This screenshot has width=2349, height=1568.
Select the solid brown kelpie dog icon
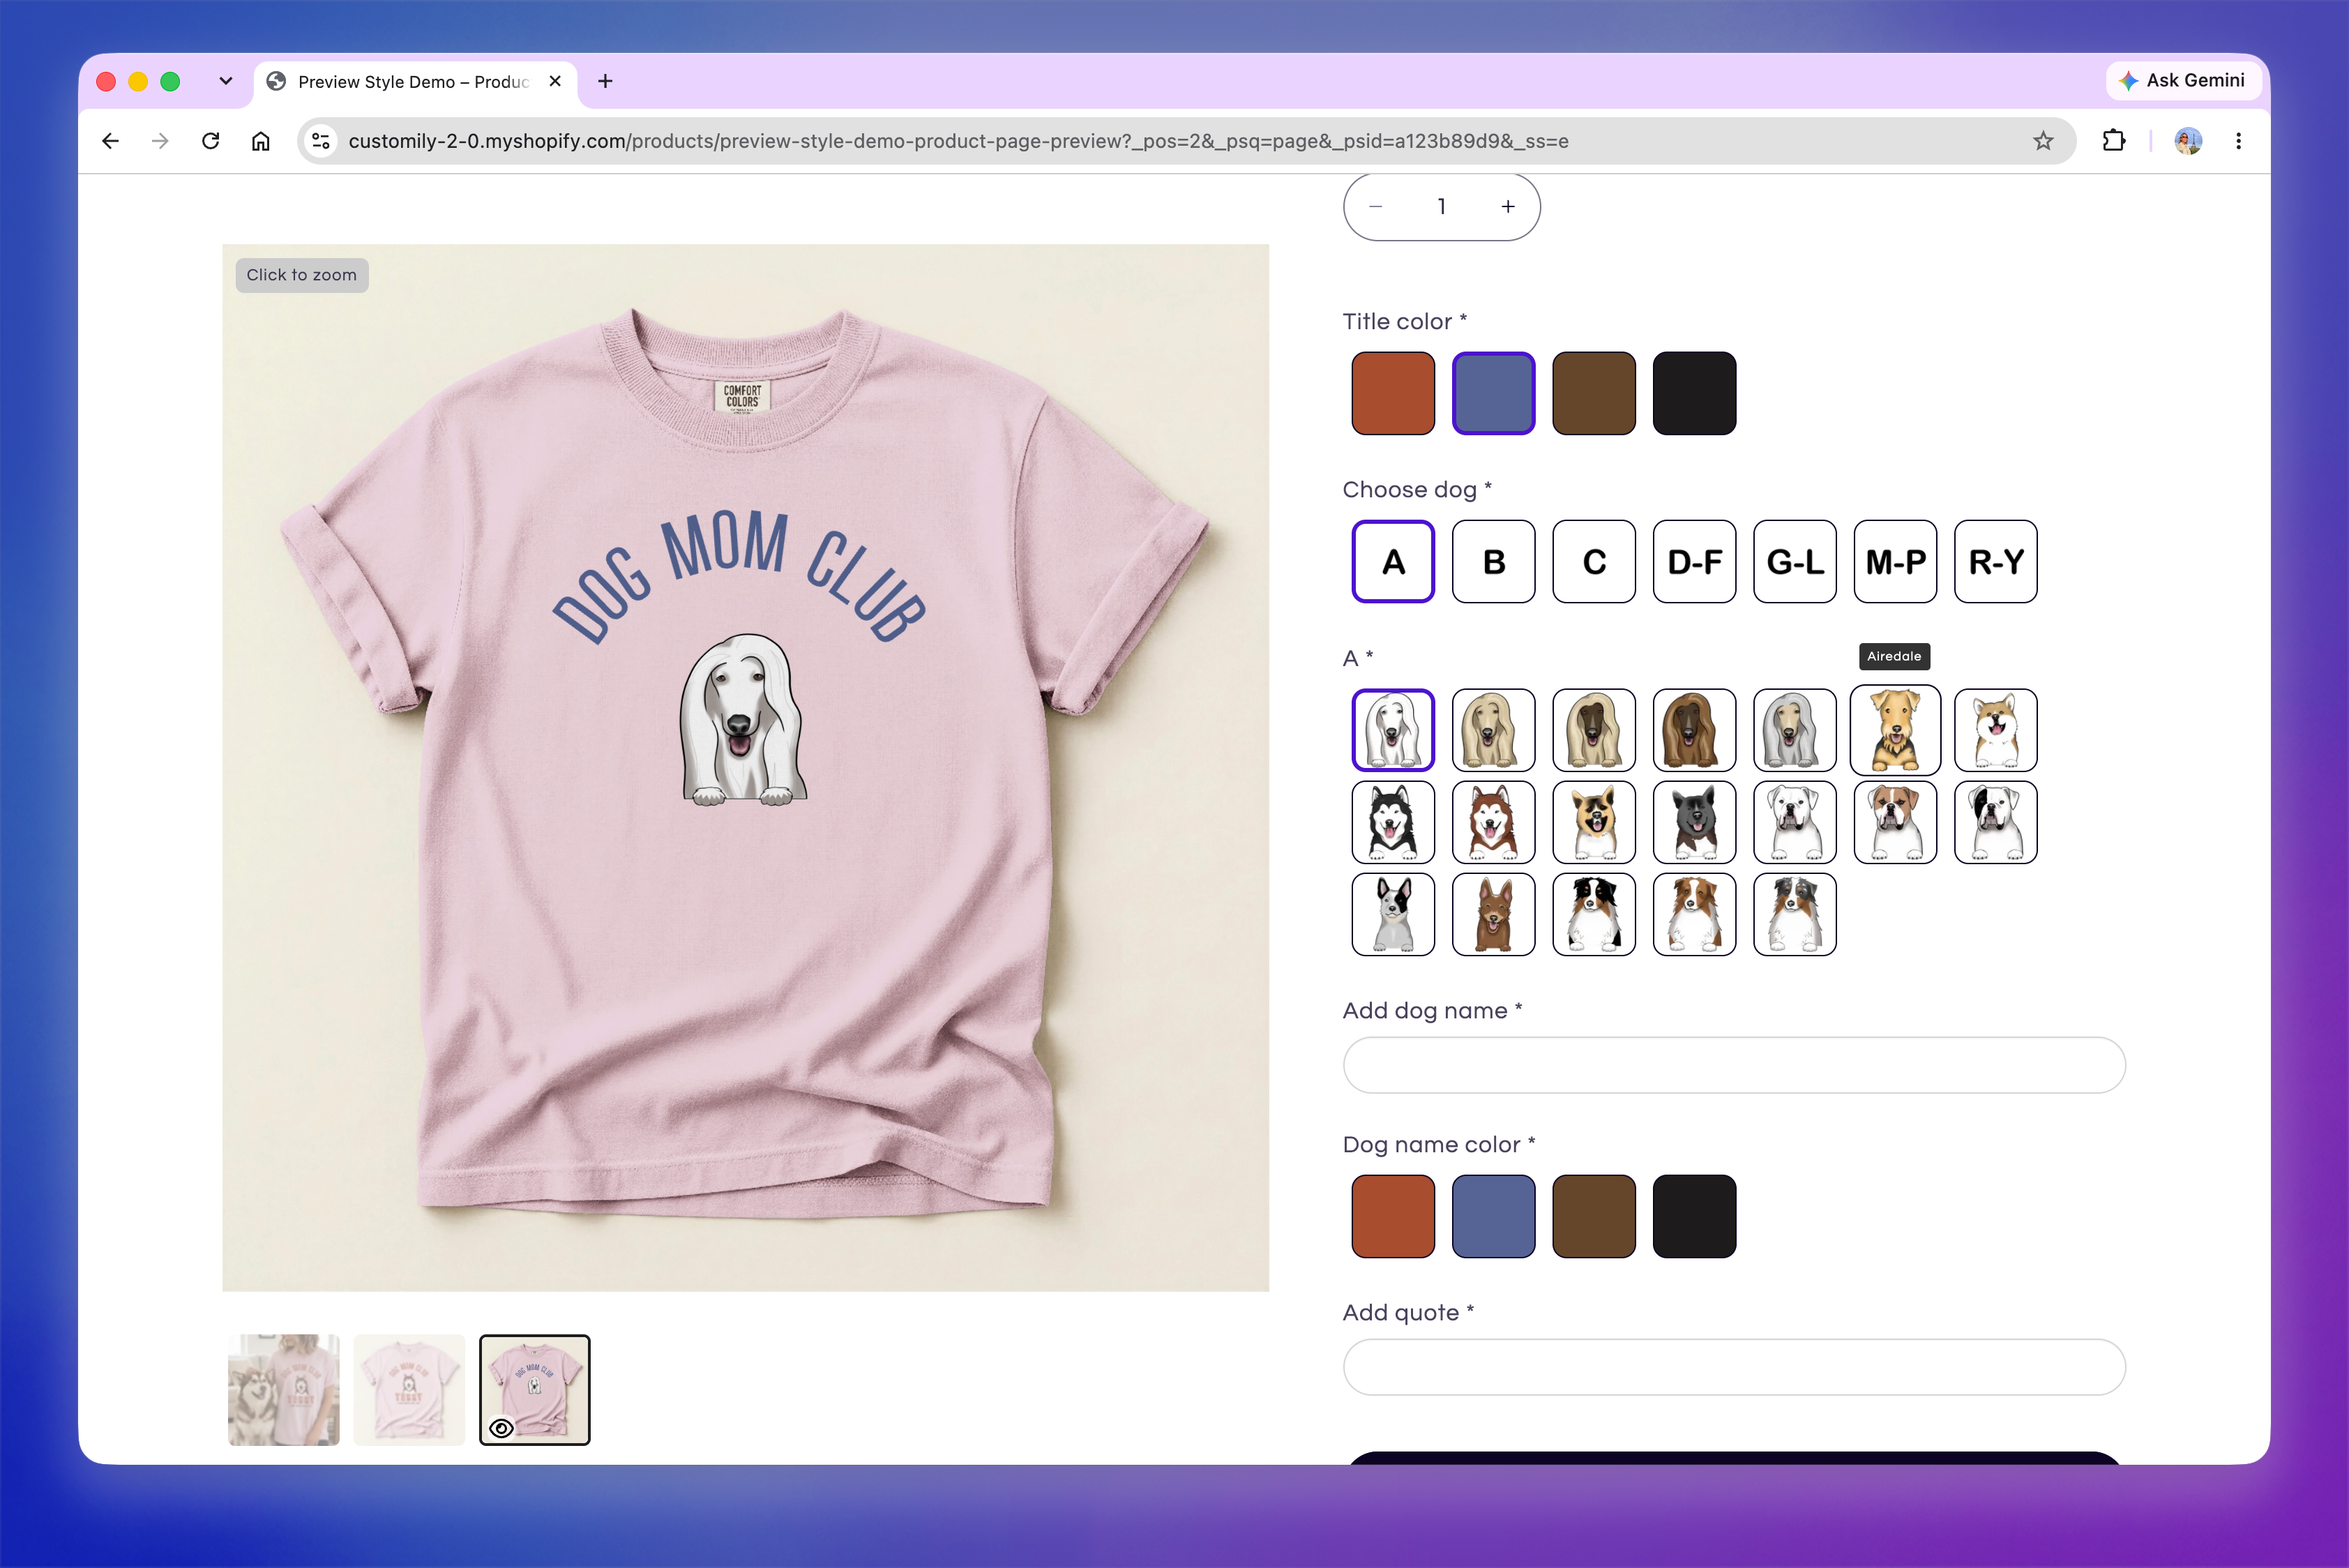1493,914
